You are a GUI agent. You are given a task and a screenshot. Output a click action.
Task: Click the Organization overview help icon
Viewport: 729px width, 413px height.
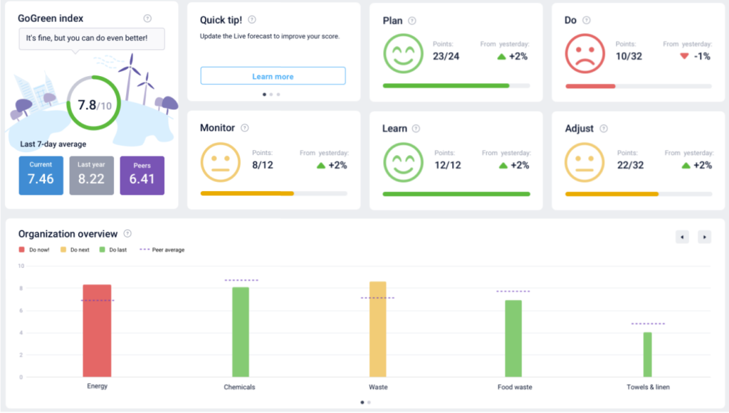[127, 233]
